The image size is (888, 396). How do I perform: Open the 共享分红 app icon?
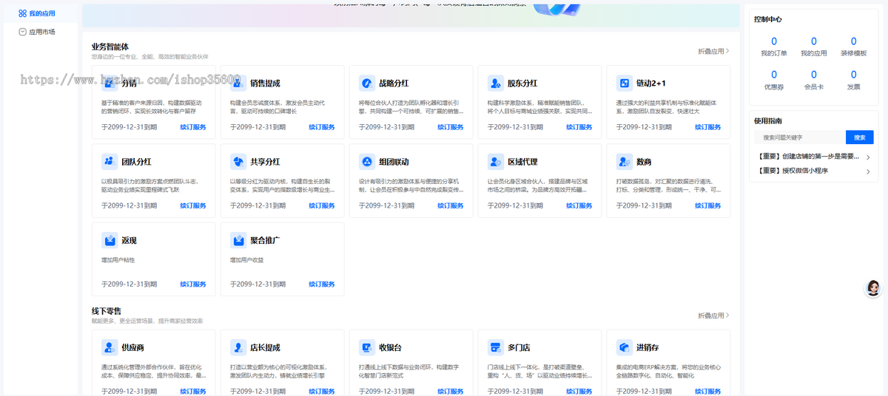tap(238, 162)
